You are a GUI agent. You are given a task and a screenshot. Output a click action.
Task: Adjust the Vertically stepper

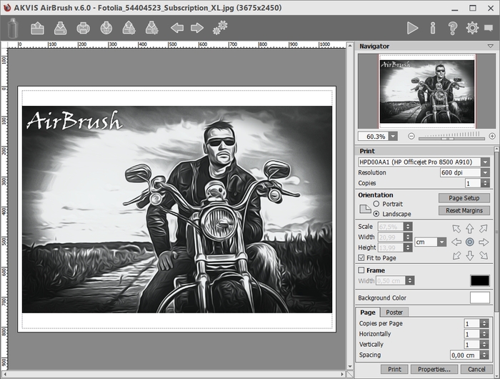pyautogui.click(x=484, y=345)
